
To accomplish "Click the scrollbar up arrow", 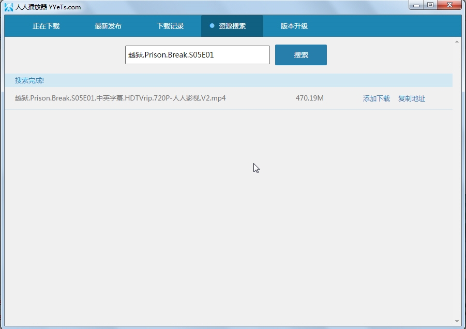I will (x=457, y=41).
